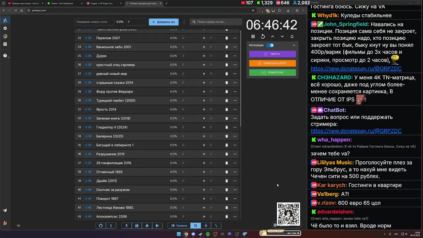Delete the Перелом 2007 lot

click(226, 38)
